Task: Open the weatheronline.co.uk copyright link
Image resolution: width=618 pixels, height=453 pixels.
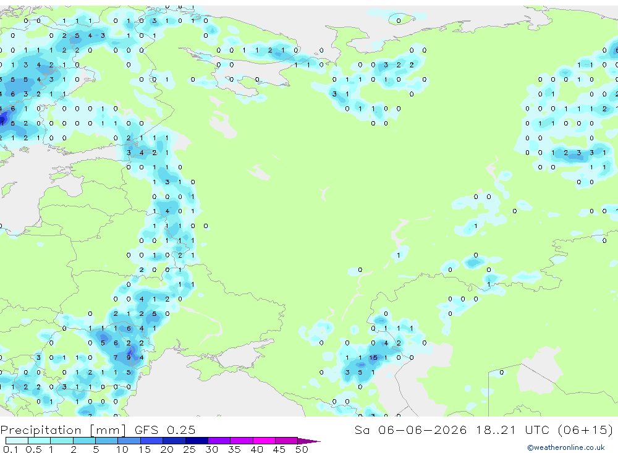Action: [x=565, y=447]
